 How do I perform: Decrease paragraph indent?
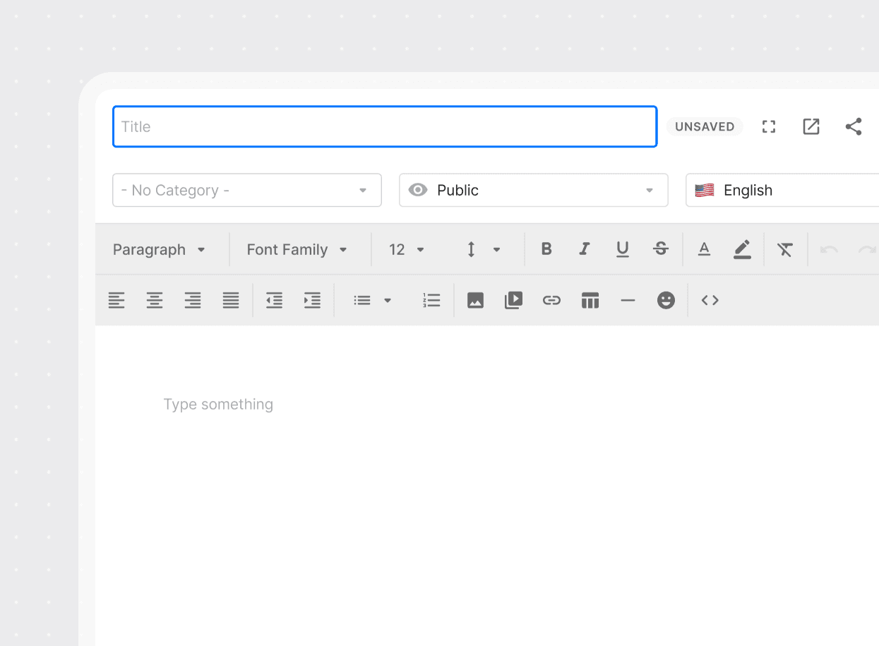pyautogui.click(x=274, y=300)
